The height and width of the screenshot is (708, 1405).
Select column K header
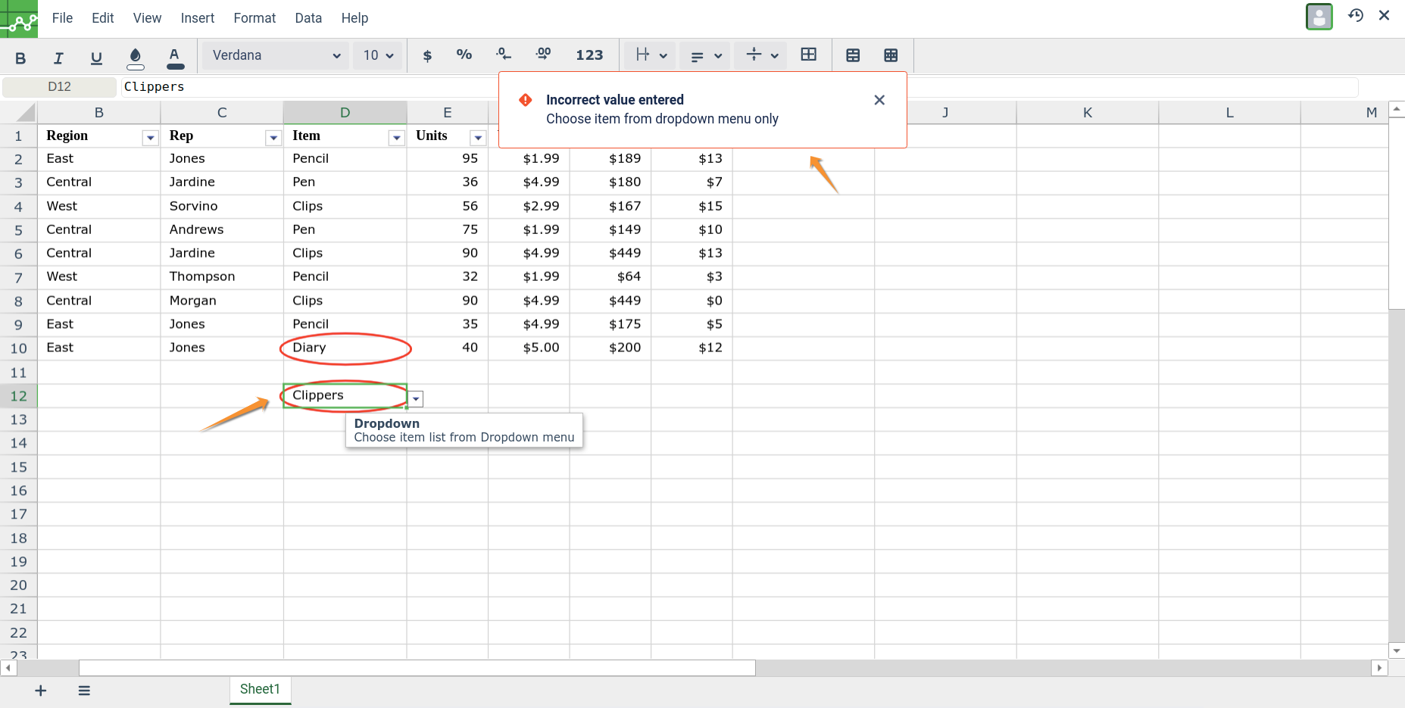pyautogui.click(x=1088, y=113)
